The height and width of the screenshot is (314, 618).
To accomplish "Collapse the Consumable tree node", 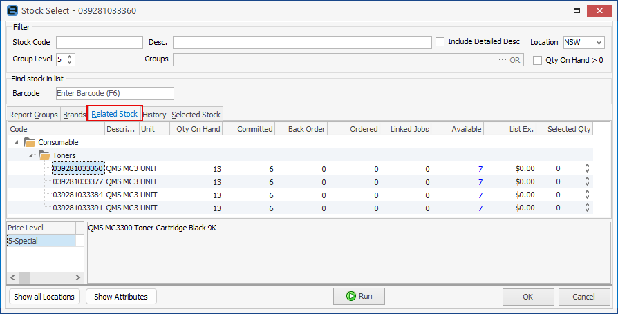I will (x=16, y=142).
